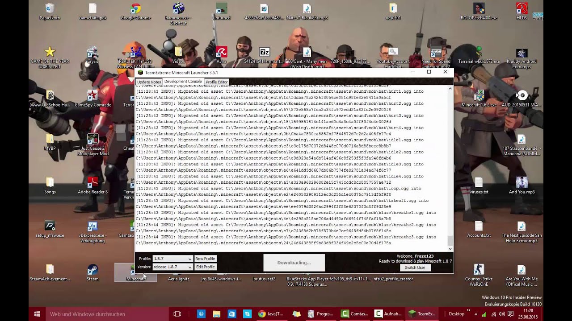
Task: Open the Minecraft desktop icon
Action: tap(136, 272)
